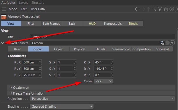Open the User Data menu

coord(38,9)
